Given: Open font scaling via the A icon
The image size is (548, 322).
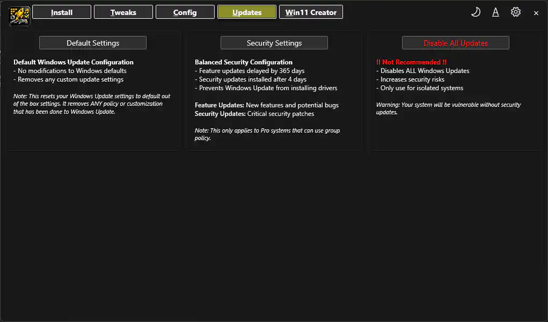Looking at the screenshot, I should click(495, 12).
